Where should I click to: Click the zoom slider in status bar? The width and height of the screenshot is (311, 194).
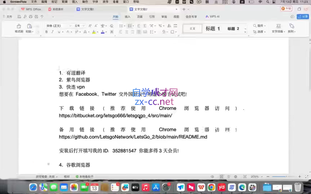click(283, 177)
